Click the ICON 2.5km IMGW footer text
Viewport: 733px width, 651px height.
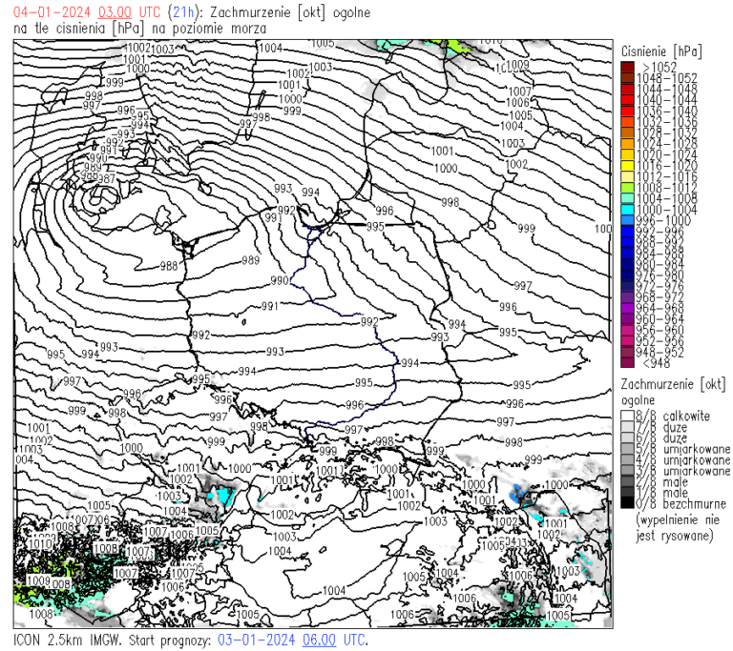coord(63,640)
